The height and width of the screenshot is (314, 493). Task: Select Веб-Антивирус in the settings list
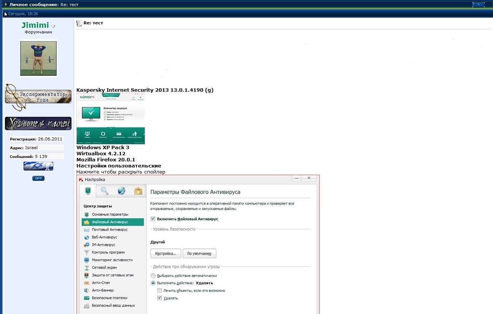coord(105,237)
